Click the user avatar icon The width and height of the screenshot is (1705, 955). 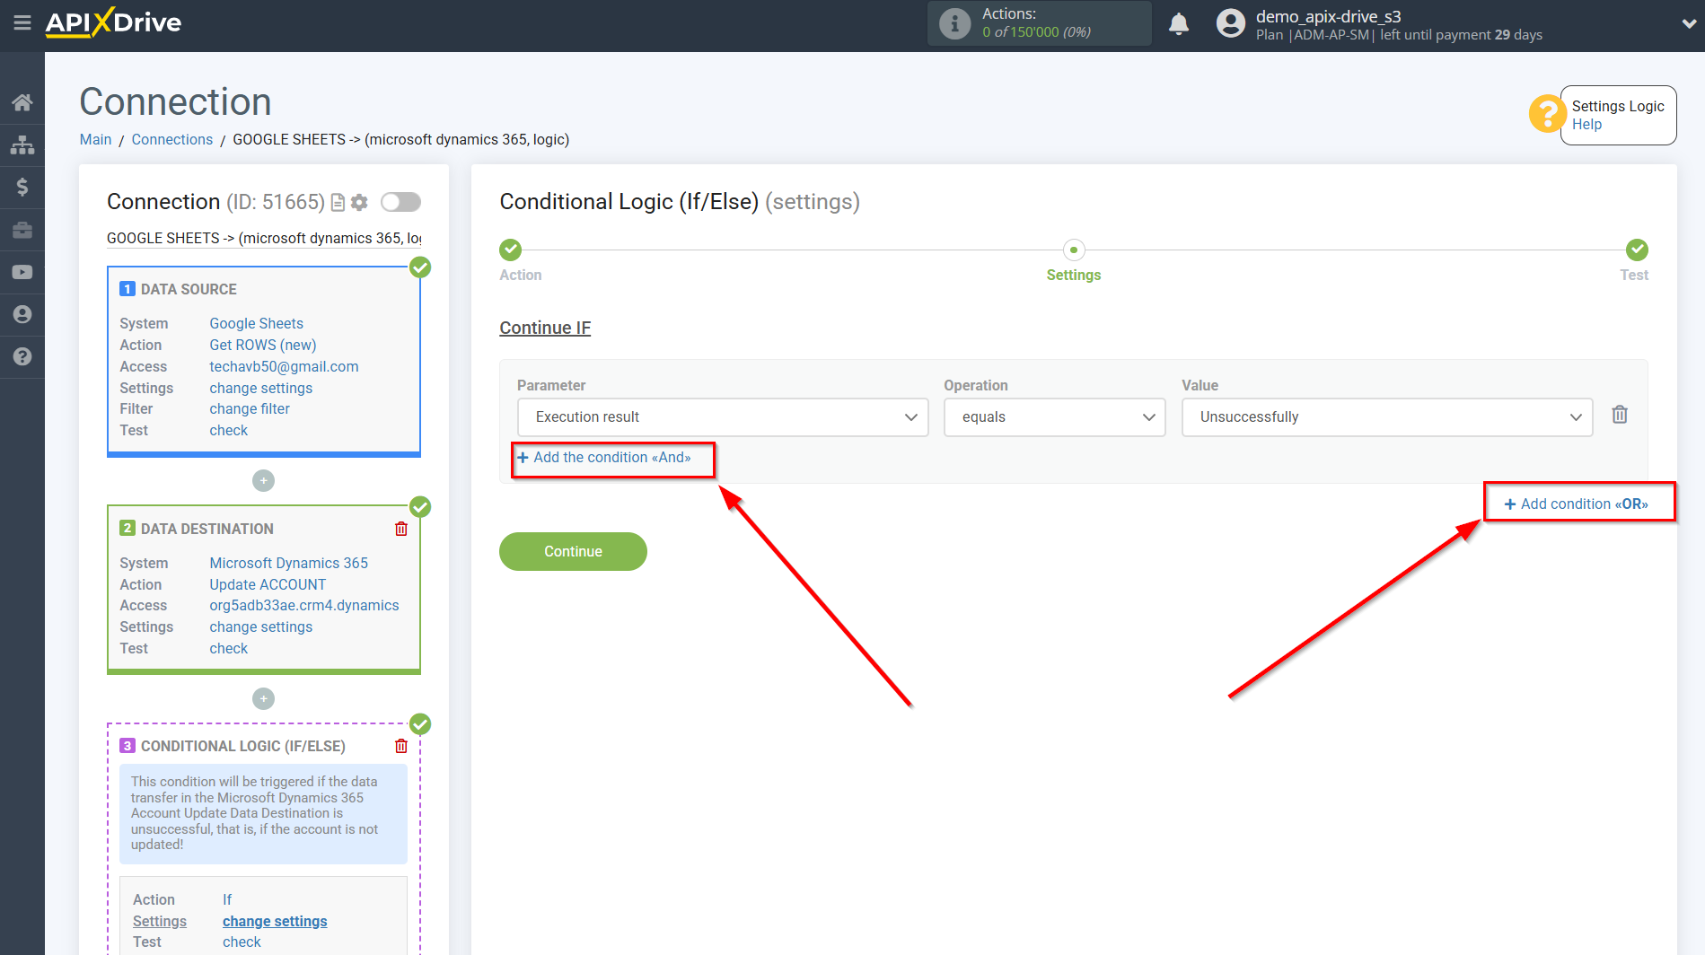[x=1231, y=23]
